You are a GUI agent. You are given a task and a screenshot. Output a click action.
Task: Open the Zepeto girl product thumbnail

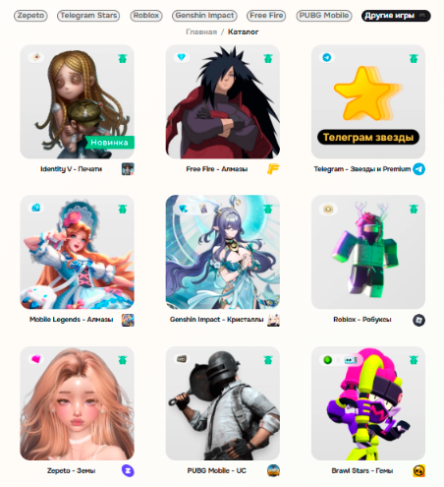77,403
